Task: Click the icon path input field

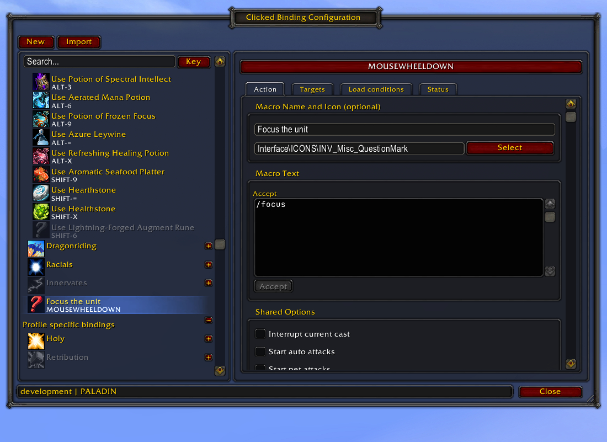Action: tap(359, 148)
